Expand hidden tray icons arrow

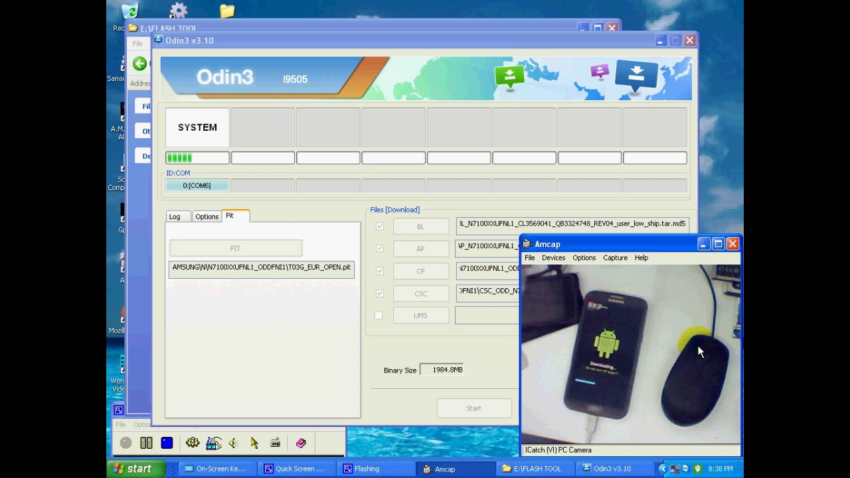[662, 469]
